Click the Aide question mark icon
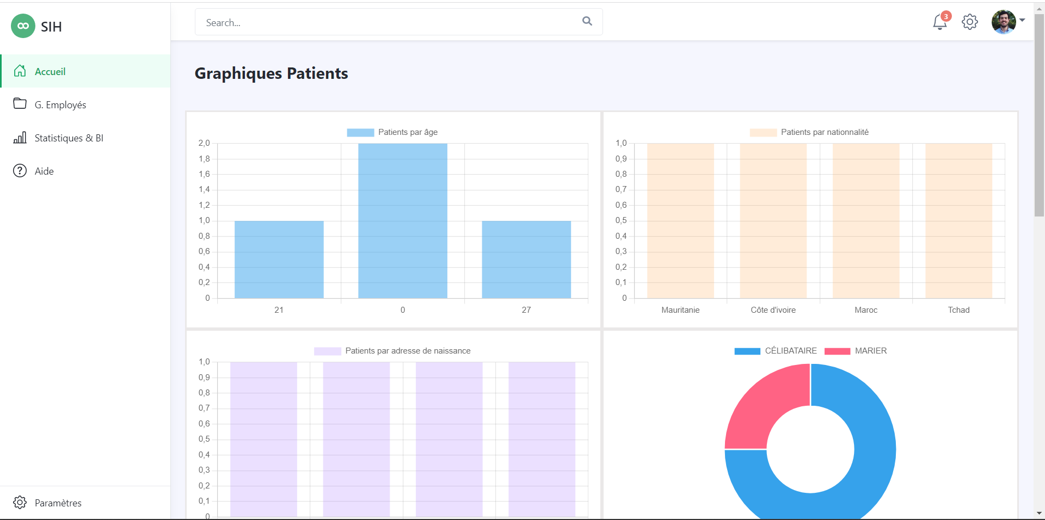Viewport: 1045px width, 520px height. [20, 171]
